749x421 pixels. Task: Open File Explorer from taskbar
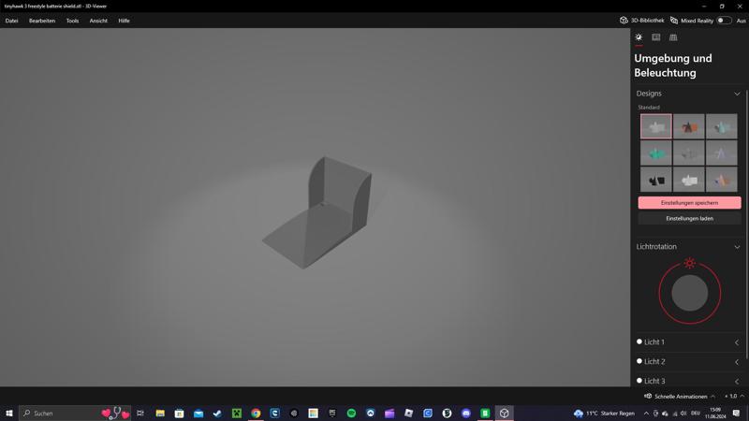(160, 414)
